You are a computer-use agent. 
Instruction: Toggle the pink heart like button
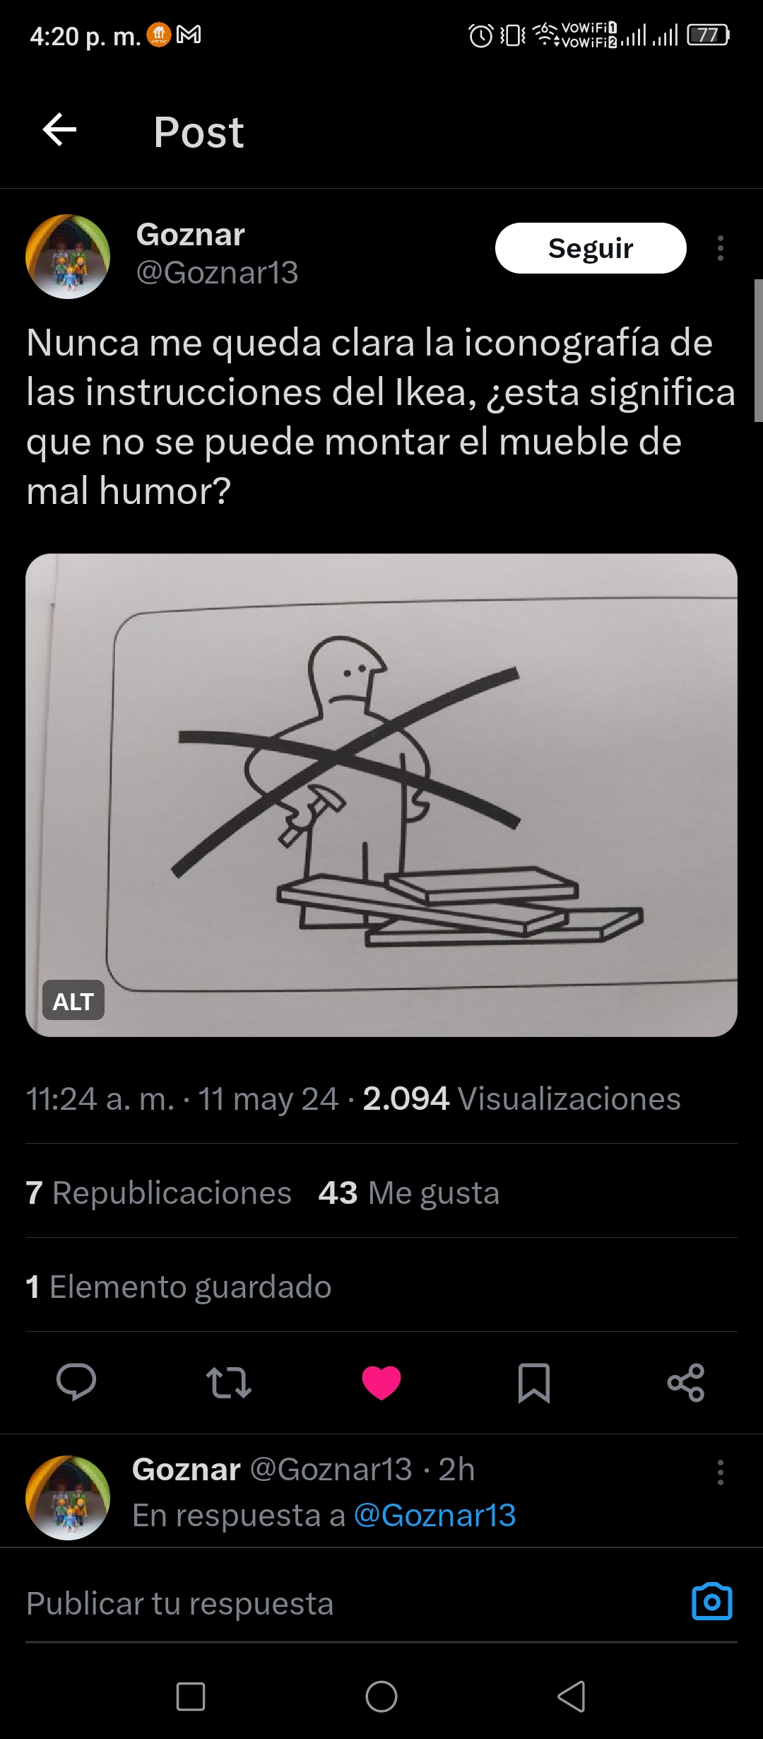(381, 1383)
